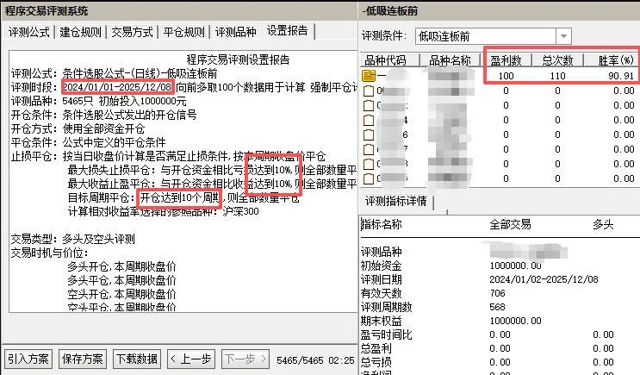The height and width of the screenshot is (375, 640).
Task: Click the 程序交易评测设置报告 heading
Action: [x=238, y=59]
